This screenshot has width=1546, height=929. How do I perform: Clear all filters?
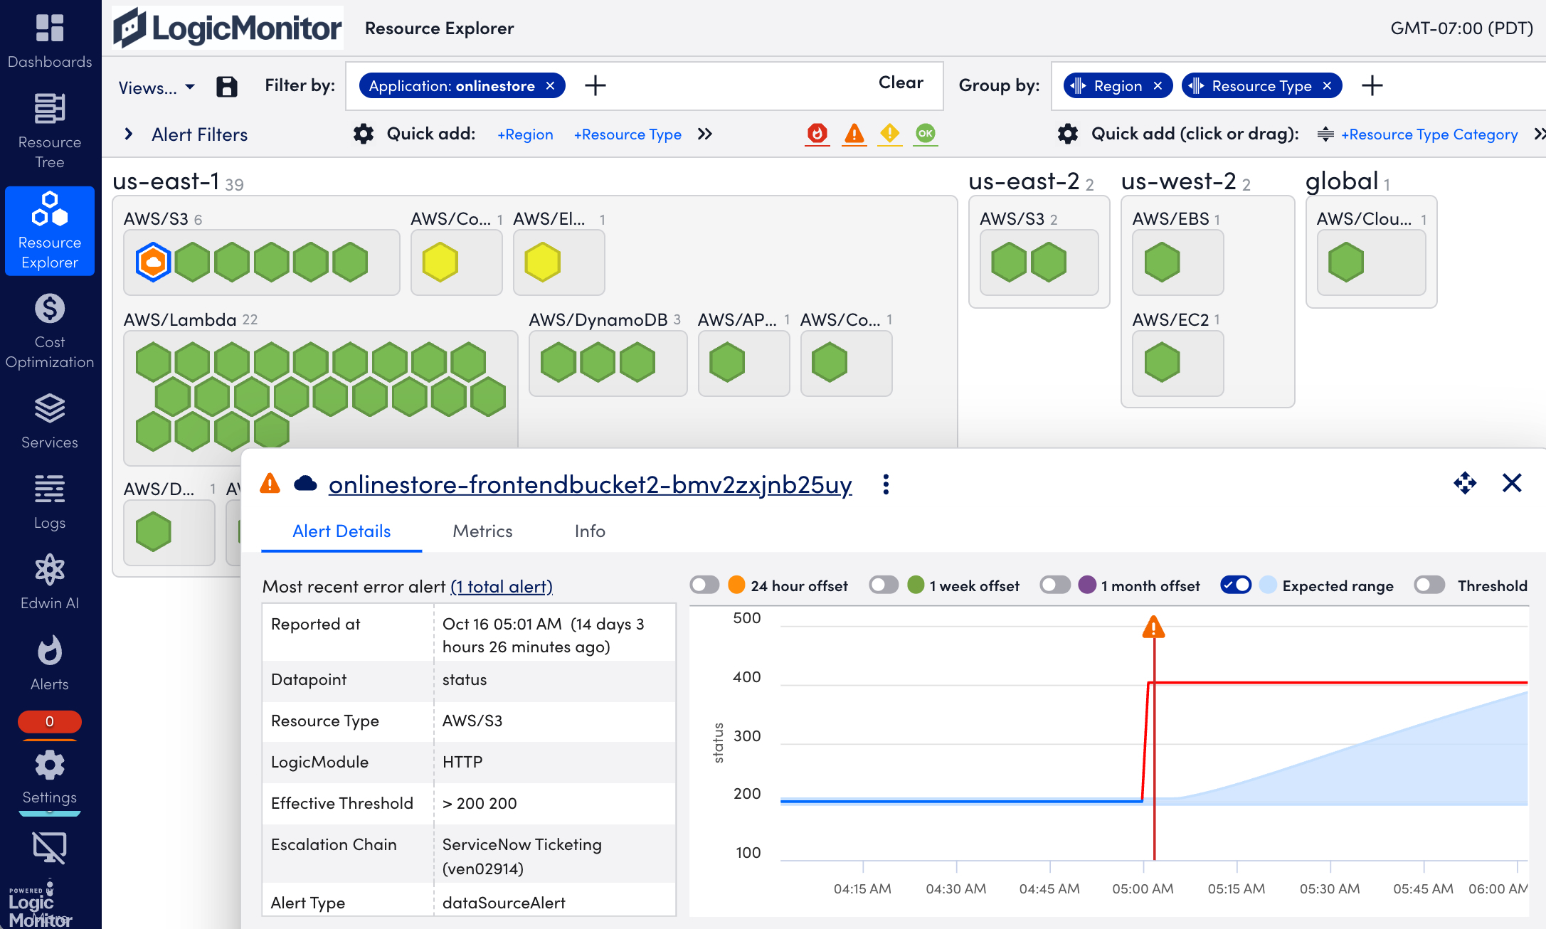click(x=901, y=83)
